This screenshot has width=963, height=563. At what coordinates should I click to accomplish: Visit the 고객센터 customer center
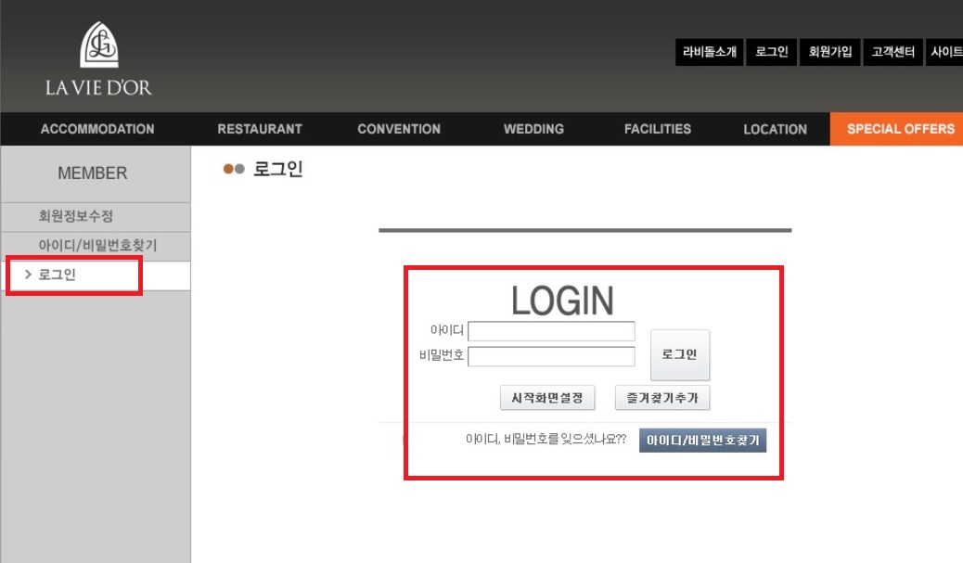pyautogui.click(x=892, y=52)
